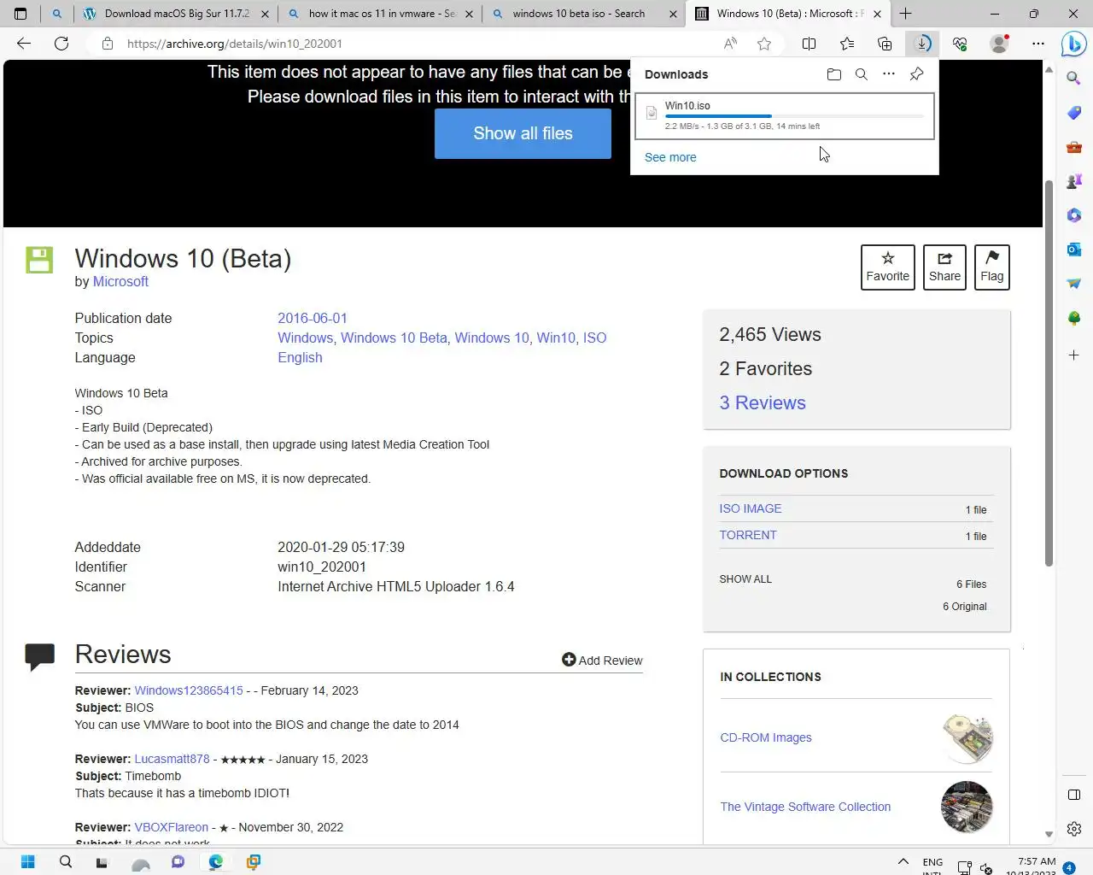Click See more in Downloads panel
This screenshot has height=875, width=1093.
pyautogui.click(x=670, y=157)
